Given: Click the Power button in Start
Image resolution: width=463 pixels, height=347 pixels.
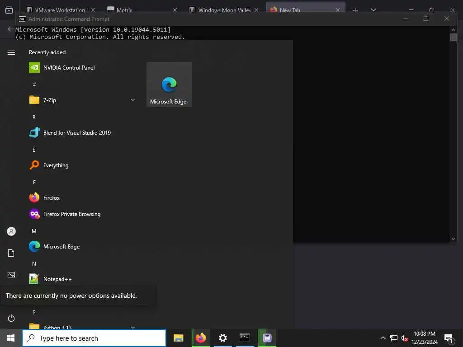Looking at the screenshot, I should 11,318.
